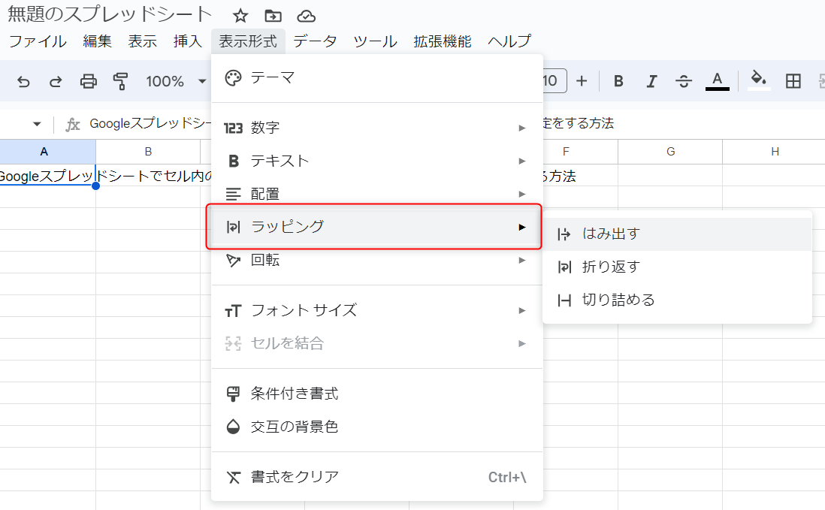Click the print icon
Viewport: 825px width, 510px height.
89,81
